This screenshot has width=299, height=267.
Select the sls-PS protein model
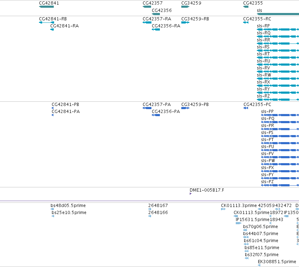tap(280, 136)
